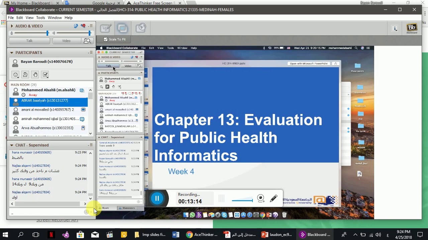Open the Audio Setup Wizard headset icon
This screenshot has height=240, width=428.
pyautogui.click(x=76, y=26)
